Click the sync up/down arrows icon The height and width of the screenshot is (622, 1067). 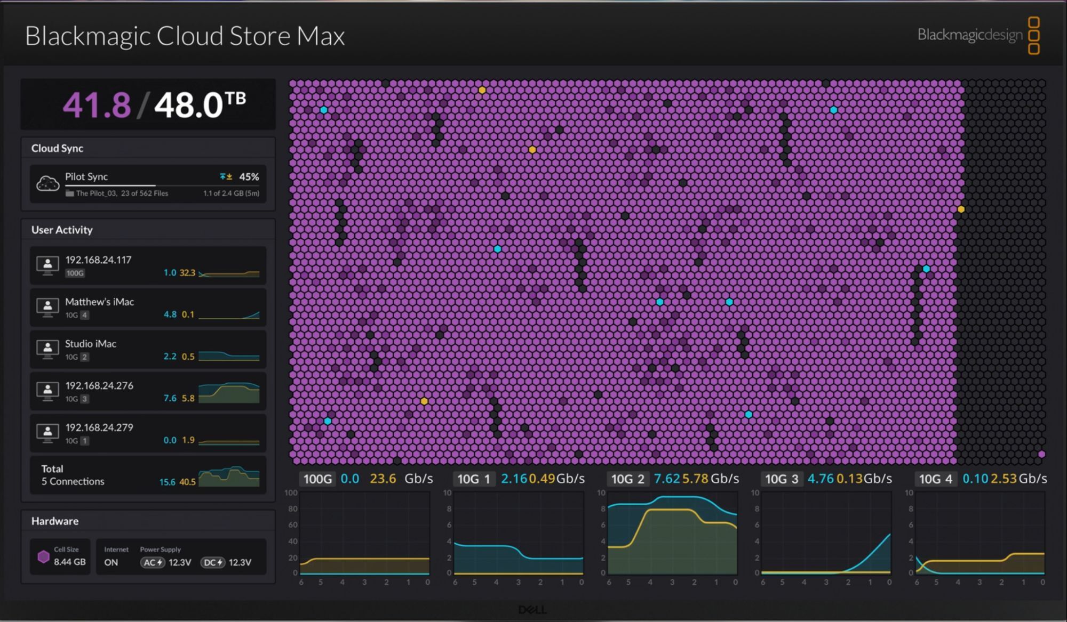(x=226, y=177)
